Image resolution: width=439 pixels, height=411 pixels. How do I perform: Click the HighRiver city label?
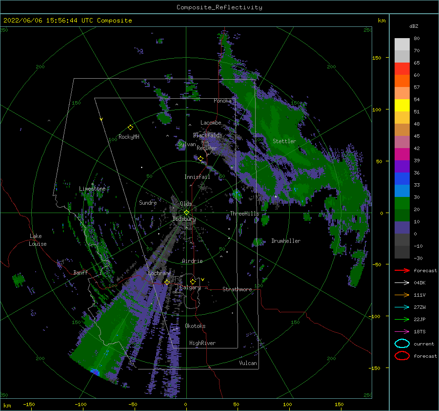tap(202, 343)
